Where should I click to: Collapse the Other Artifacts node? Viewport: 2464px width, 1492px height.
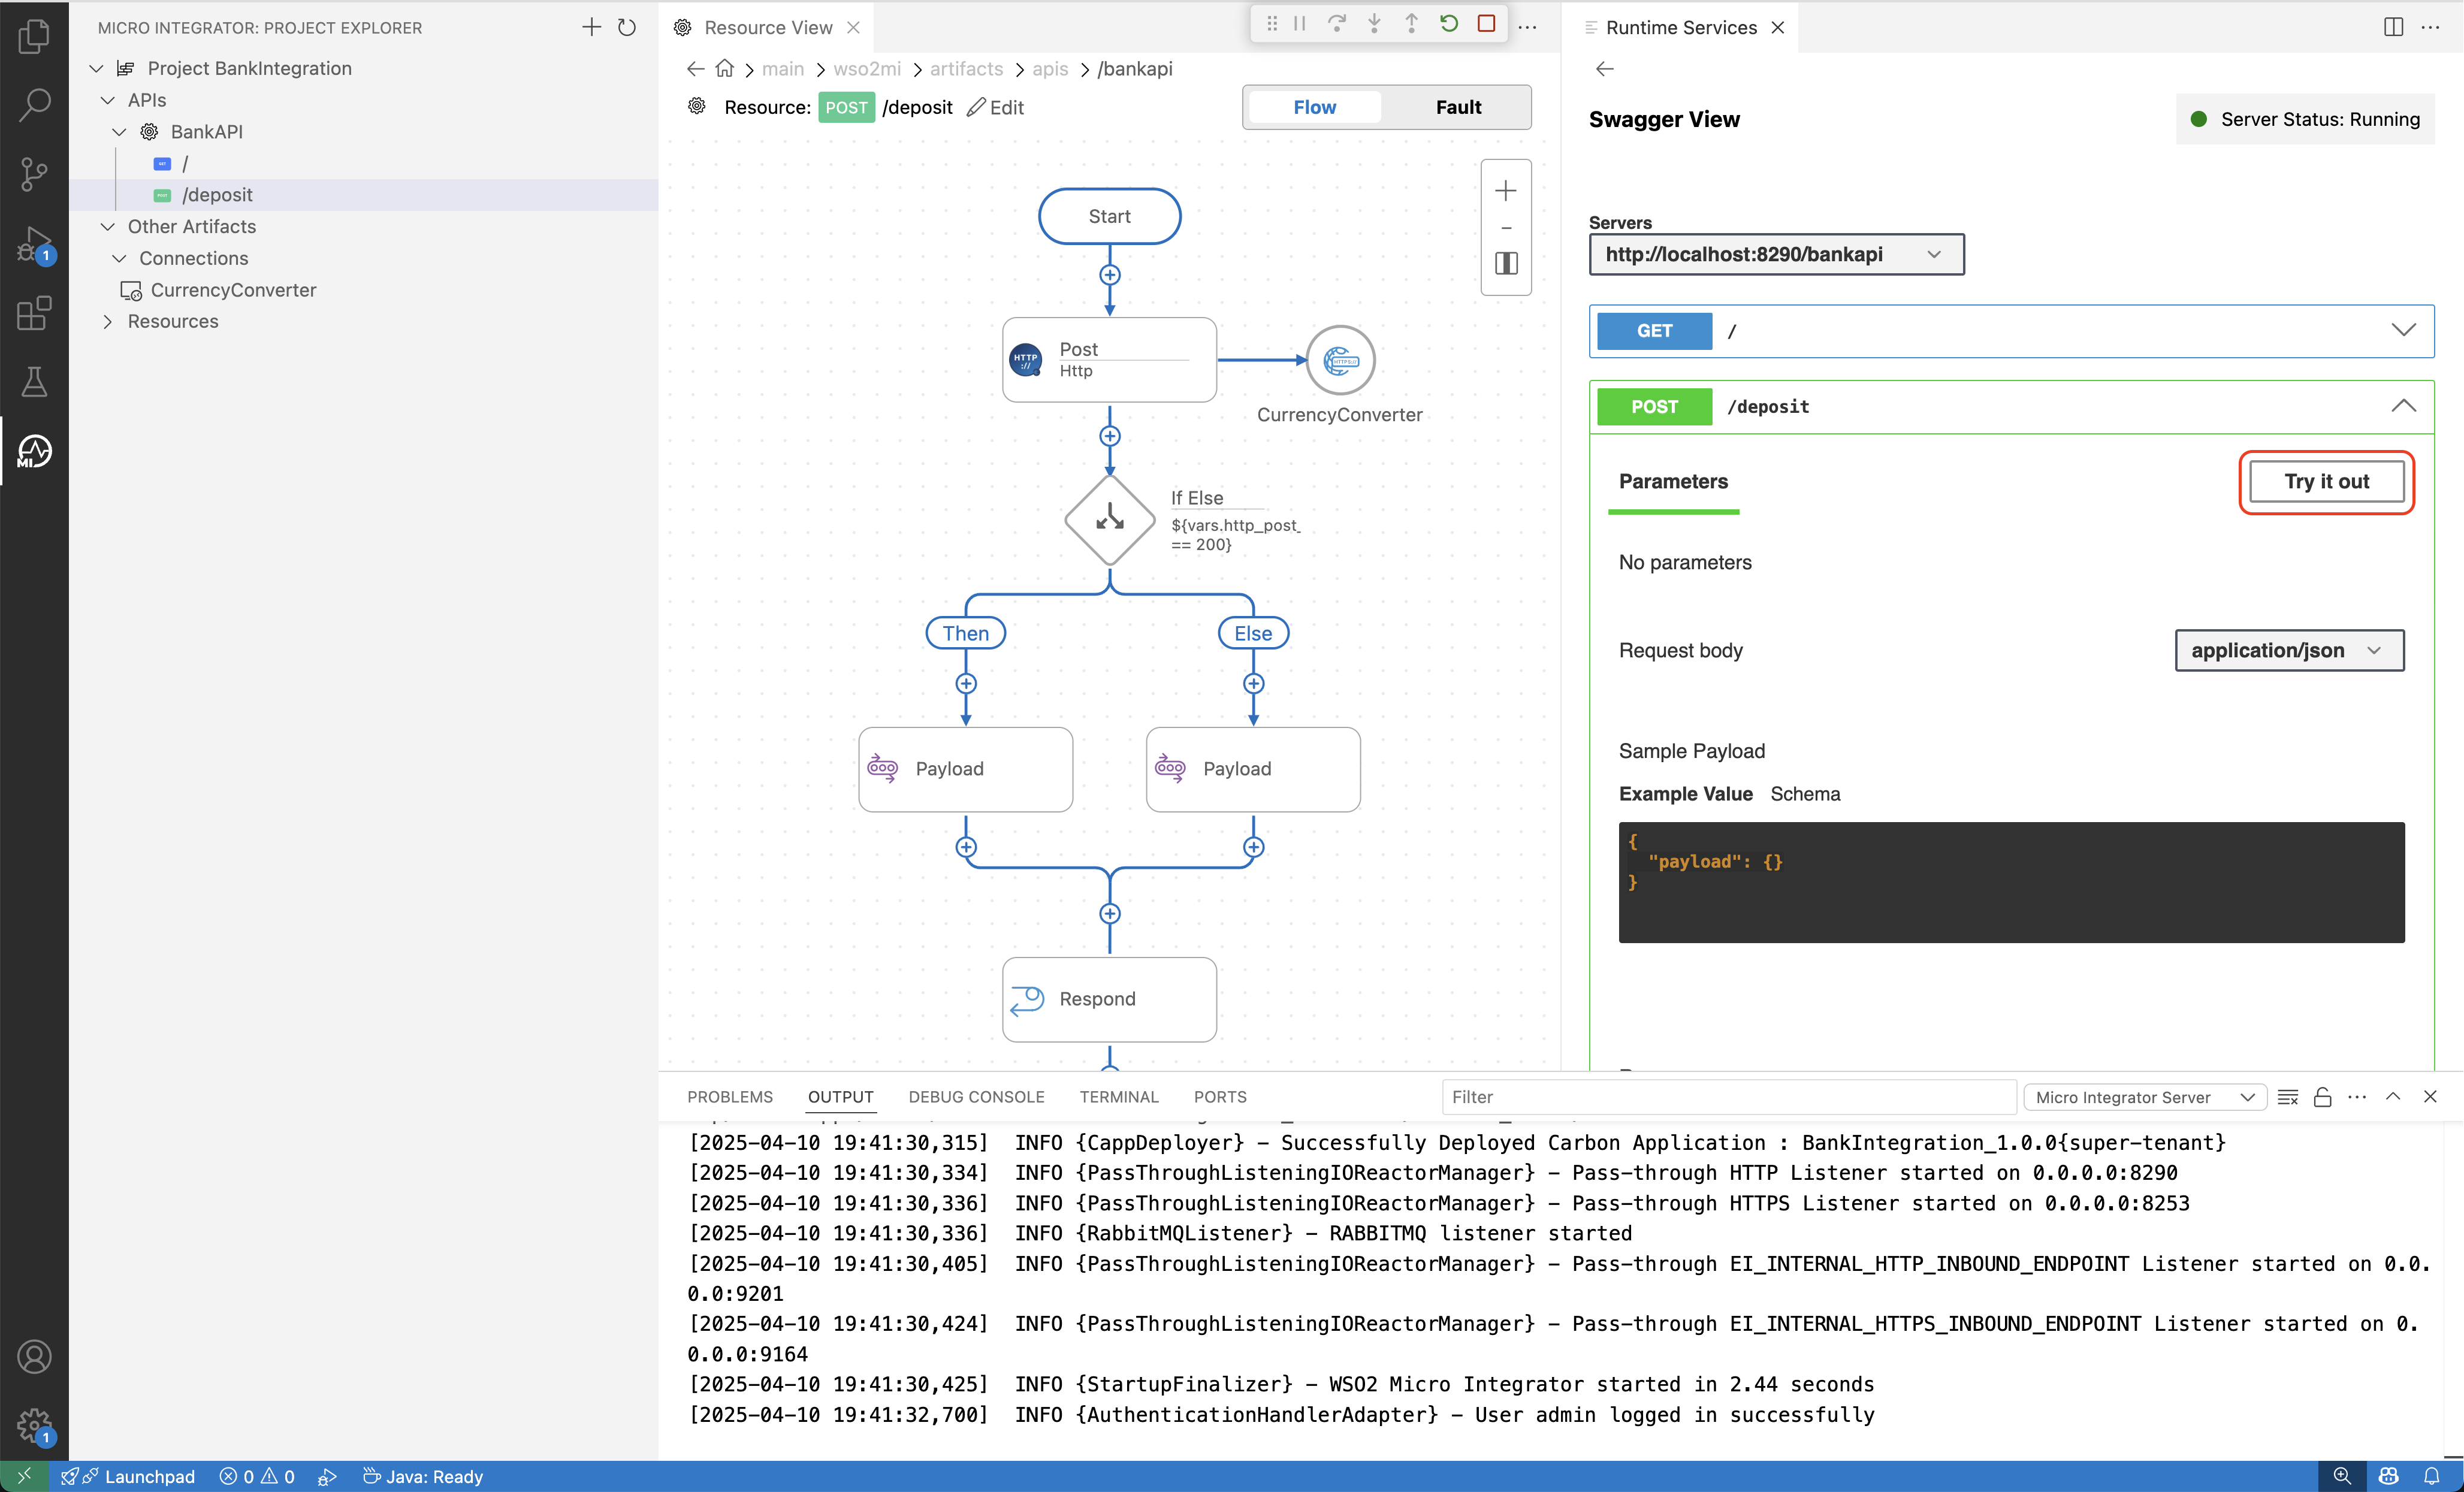pos(108,227)
